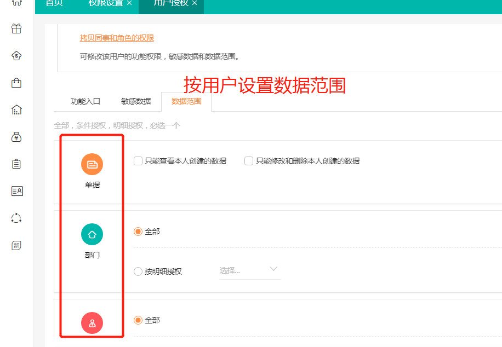
Task: Click the orange 单据 document icon
Action: (92, 164)
